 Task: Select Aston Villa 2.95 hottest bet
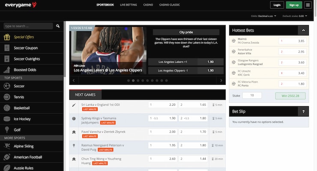[x=293, y=52]
